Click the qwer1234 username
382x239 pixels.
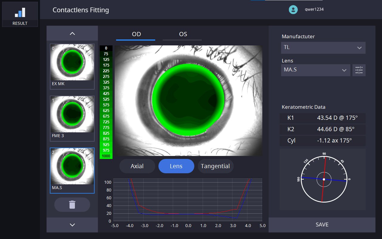tap(314, 10)
